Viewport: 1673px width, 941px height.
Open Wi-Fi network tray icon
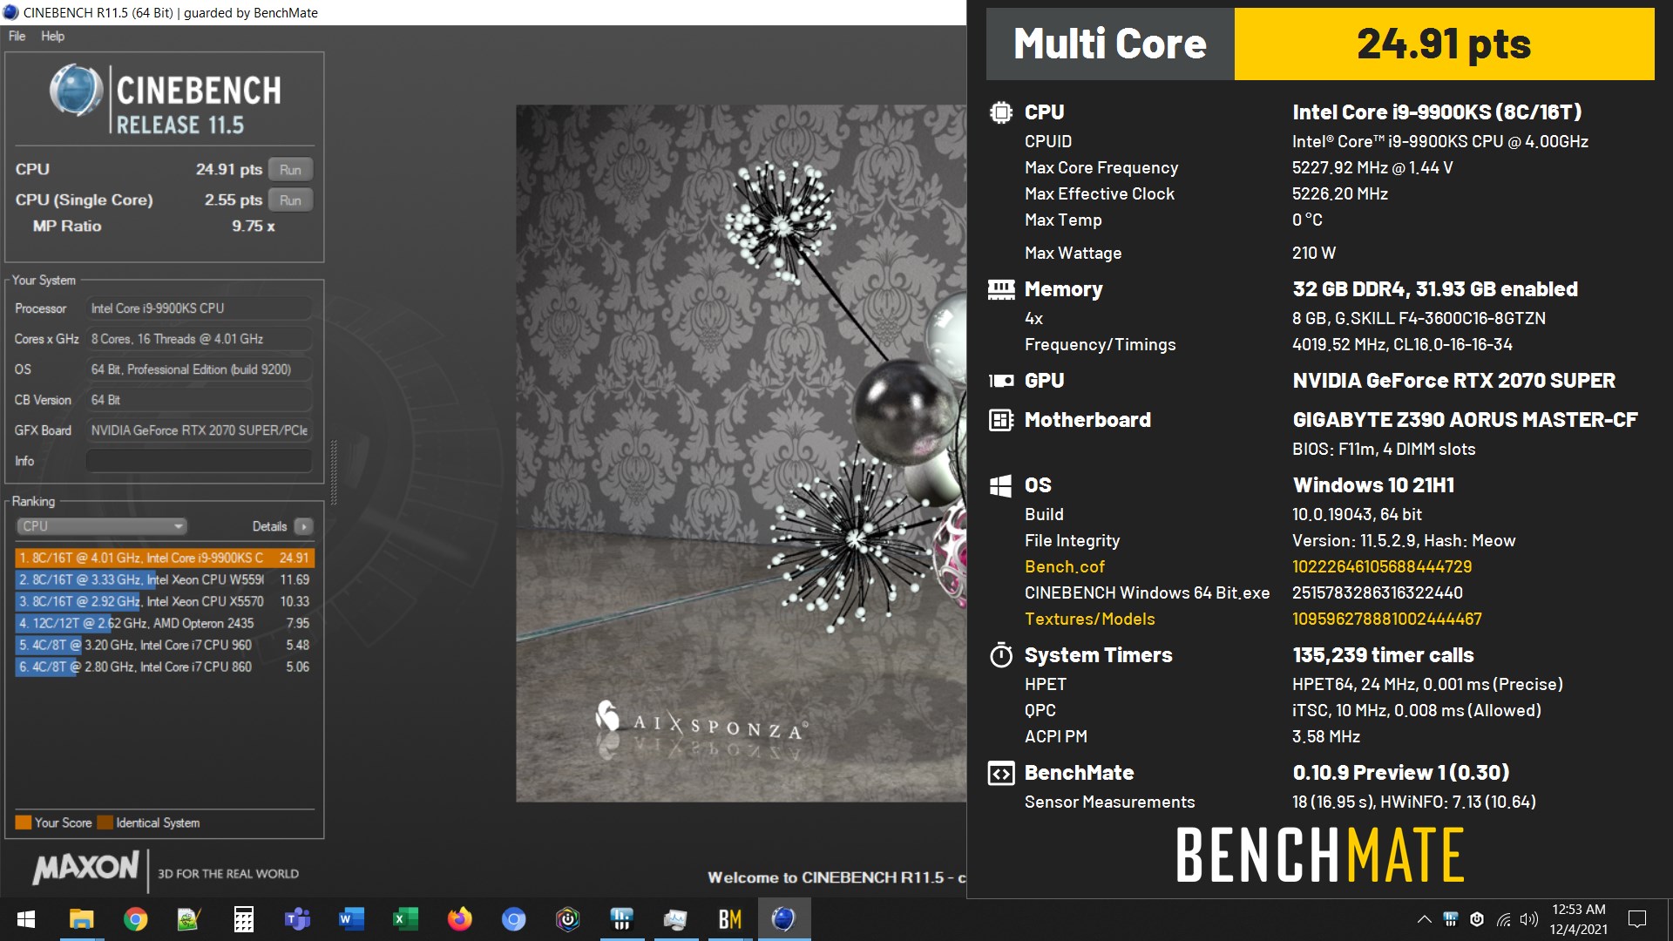[1504, 919]
